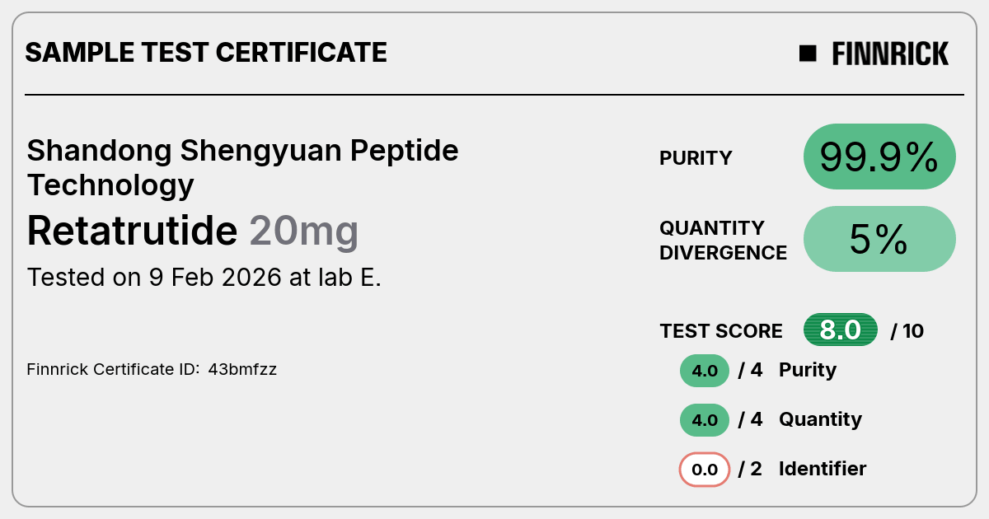Click the tested on 9 Feb 2026 line

pyautogui.click(x=204, y=277)
